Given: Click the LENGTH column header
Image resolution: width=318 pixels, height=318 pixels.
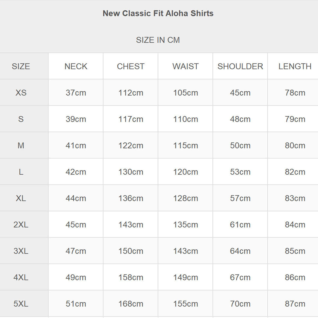Looking at the screenshot, I should (x=295, y=66).
